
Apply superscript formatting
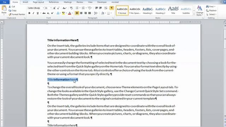click(52, 13)
